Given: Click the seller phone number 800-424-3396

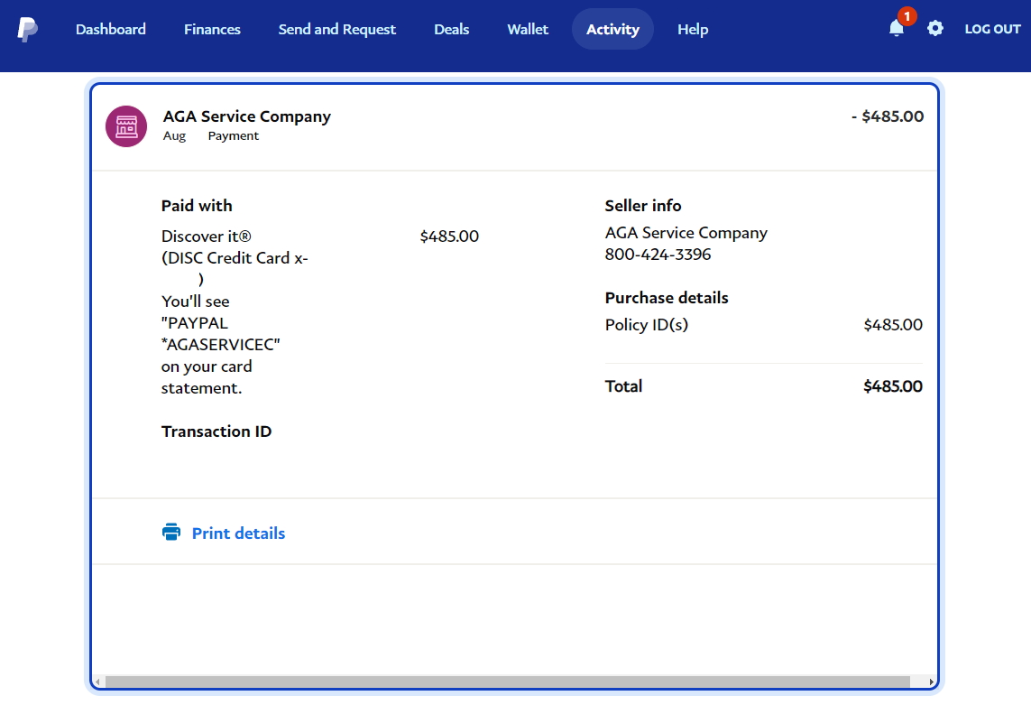Looking at the screenshot, I should point(658,255).
